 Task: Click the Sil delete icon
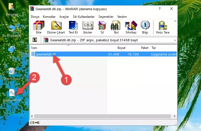click(102, 27)
